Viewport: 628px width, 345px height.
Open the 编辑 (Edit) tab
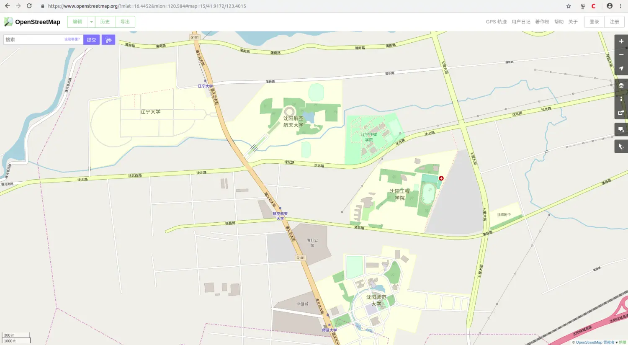(x=77, y=22)
